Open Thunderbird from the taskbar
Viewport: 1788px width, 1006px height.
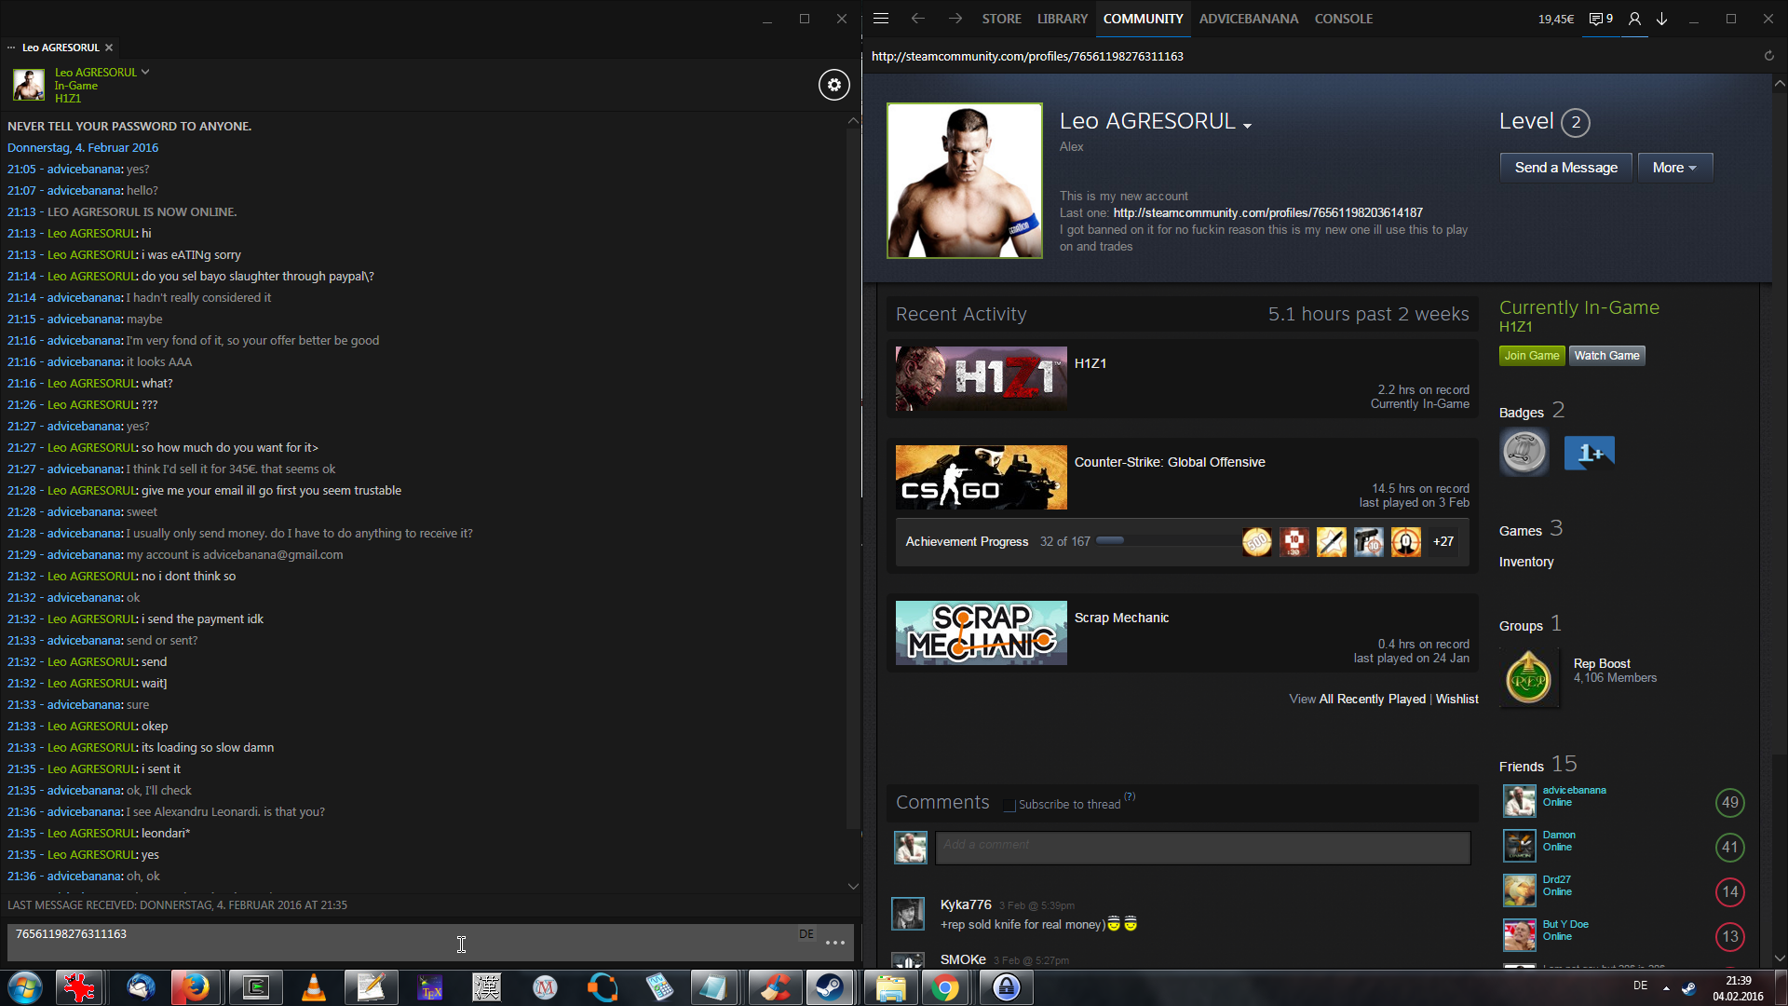[x=141, y=987]
